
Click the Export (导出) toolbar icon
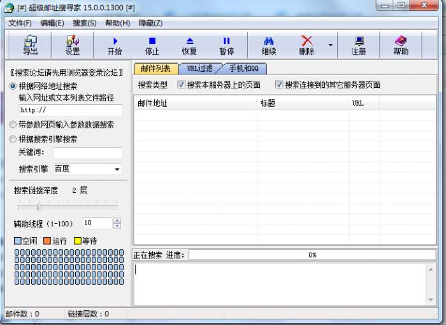(31, 45)
